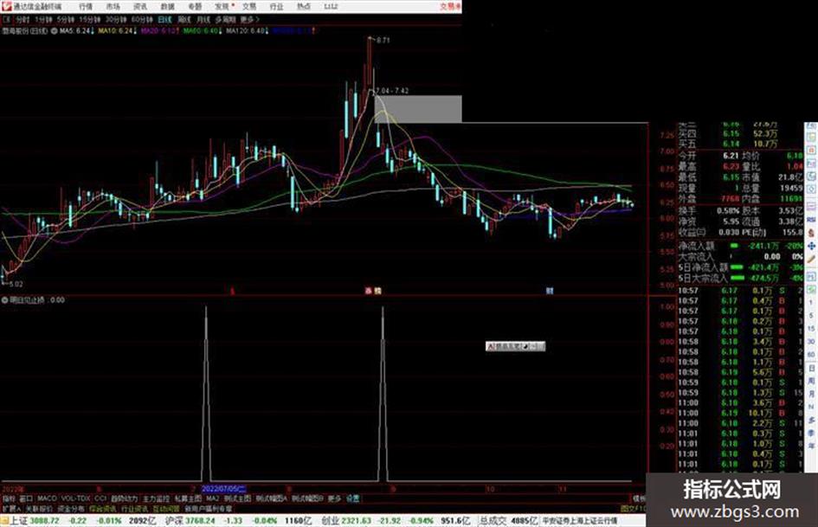Screen dimensions: 818x527
Task: Apply the CCI indicator
Action: pos(100,498)
